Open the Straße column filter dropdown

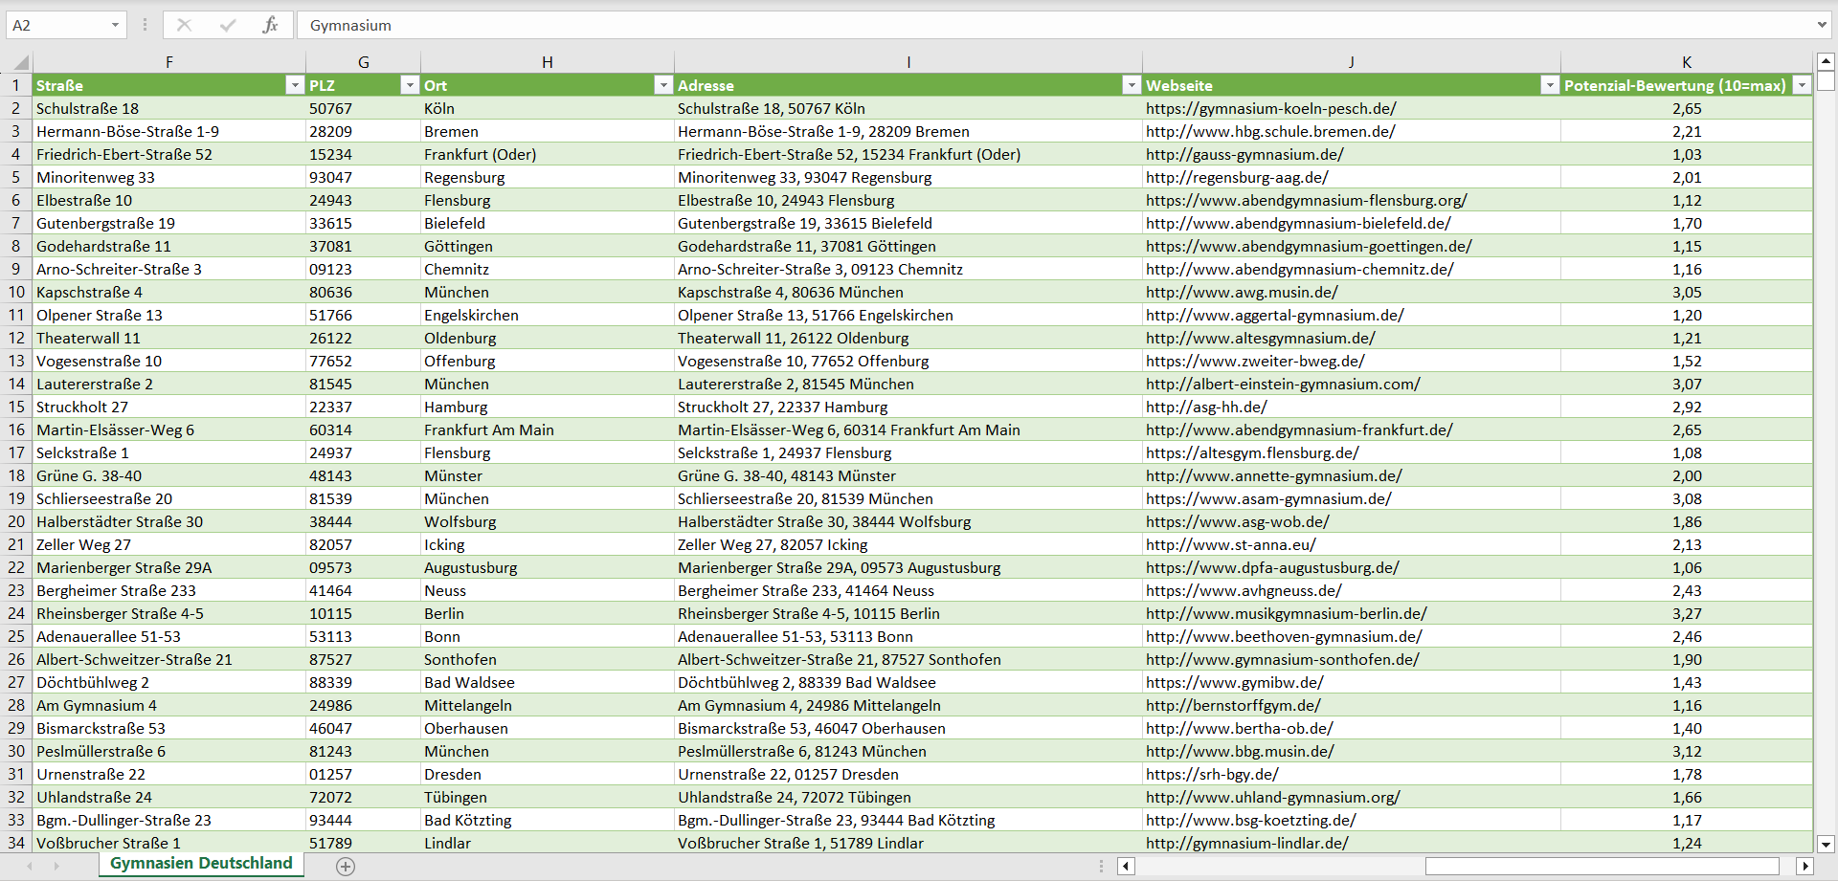pyautogui.click(x=295, y=85)
